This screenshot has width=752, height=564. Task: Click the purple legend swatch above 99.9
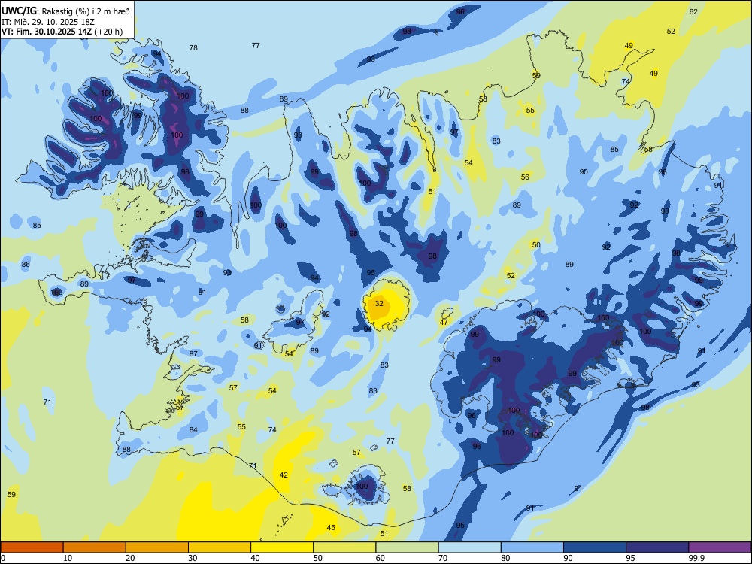720,547
